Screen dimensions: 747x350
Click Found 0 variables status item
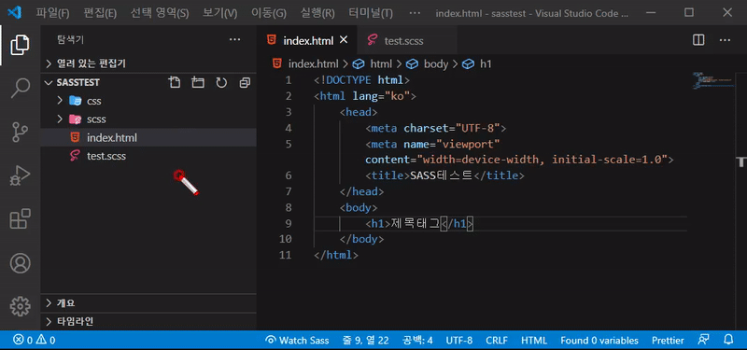[x=599, y=340]
